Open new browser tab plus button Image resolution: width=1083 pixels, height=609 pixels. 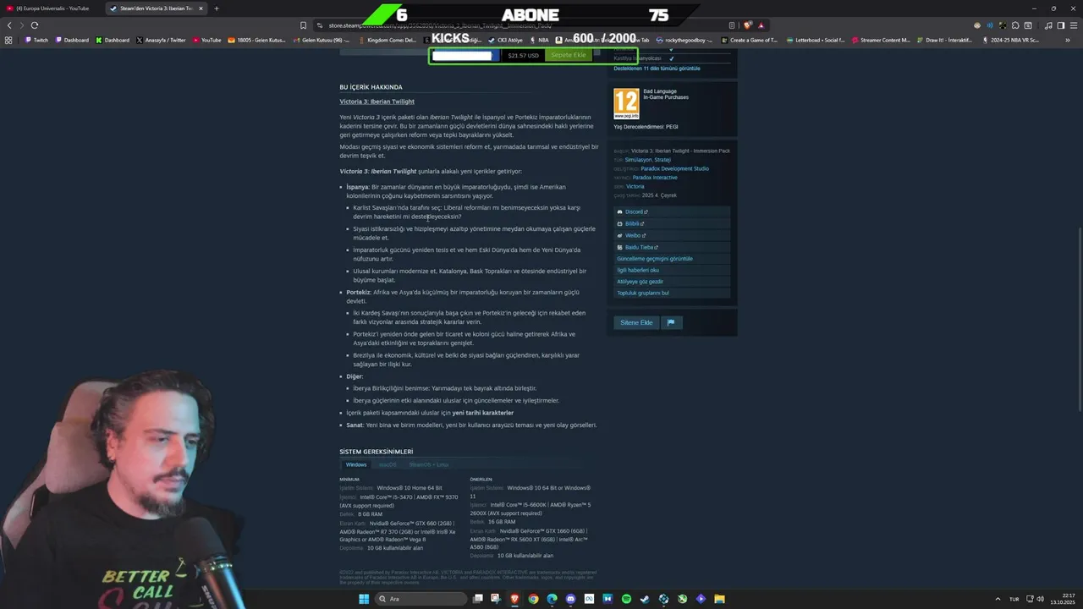(x=217, y=8)
